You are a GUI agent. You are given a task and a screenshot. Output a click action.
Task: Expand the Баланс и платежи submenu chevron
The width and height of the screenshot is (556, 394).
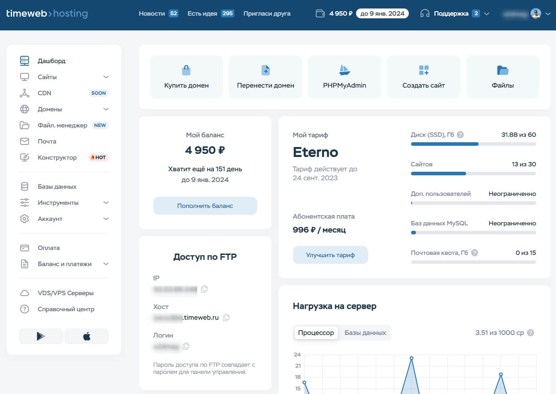click(106, 264)
